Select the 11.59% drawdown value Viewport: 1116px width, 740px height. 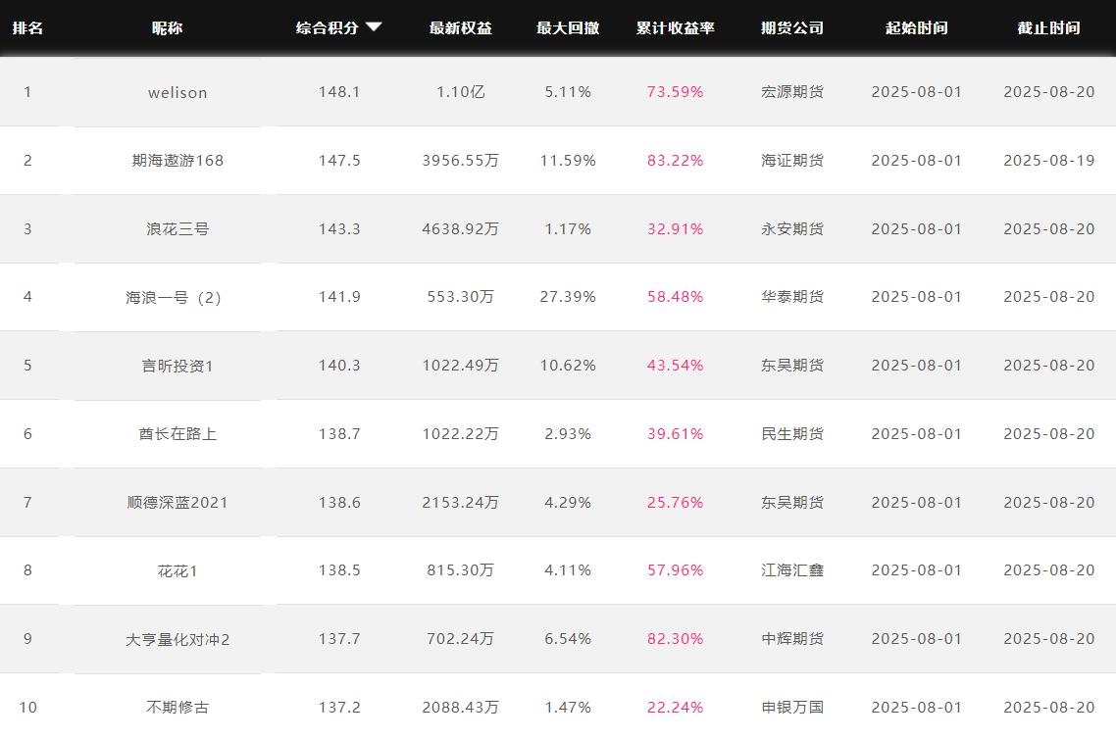(568, 160)
